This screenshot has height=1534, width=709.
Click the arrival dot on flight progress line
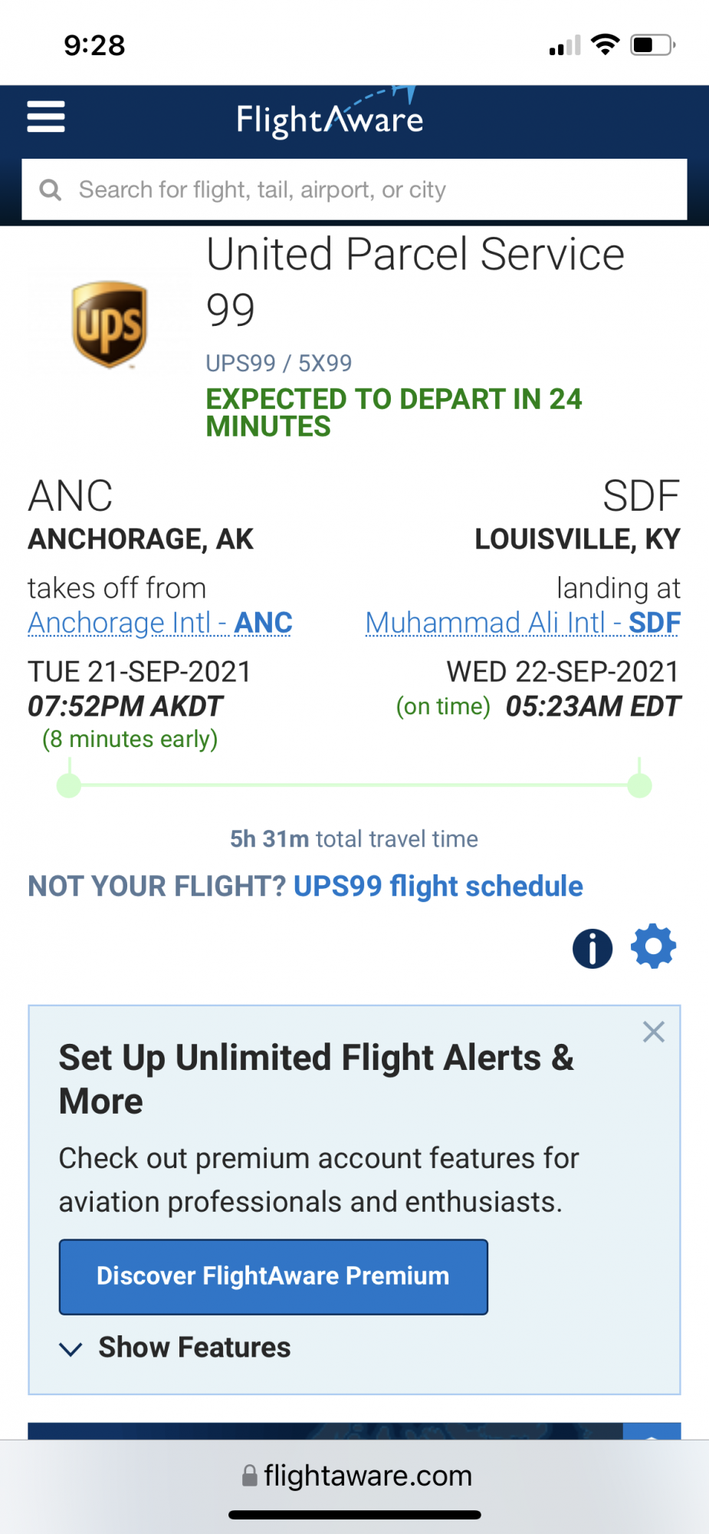tap(639, 785)
